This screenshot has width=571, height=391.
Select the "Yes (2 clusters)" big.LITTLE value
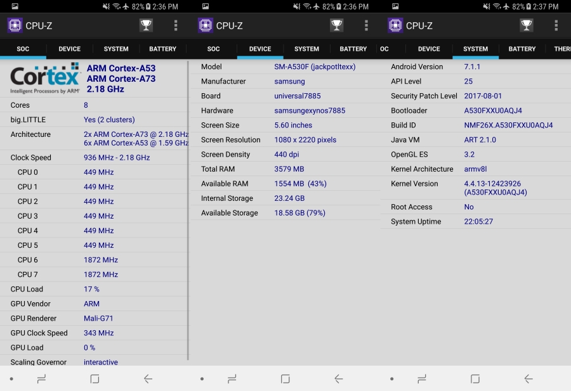coord(109,120)
